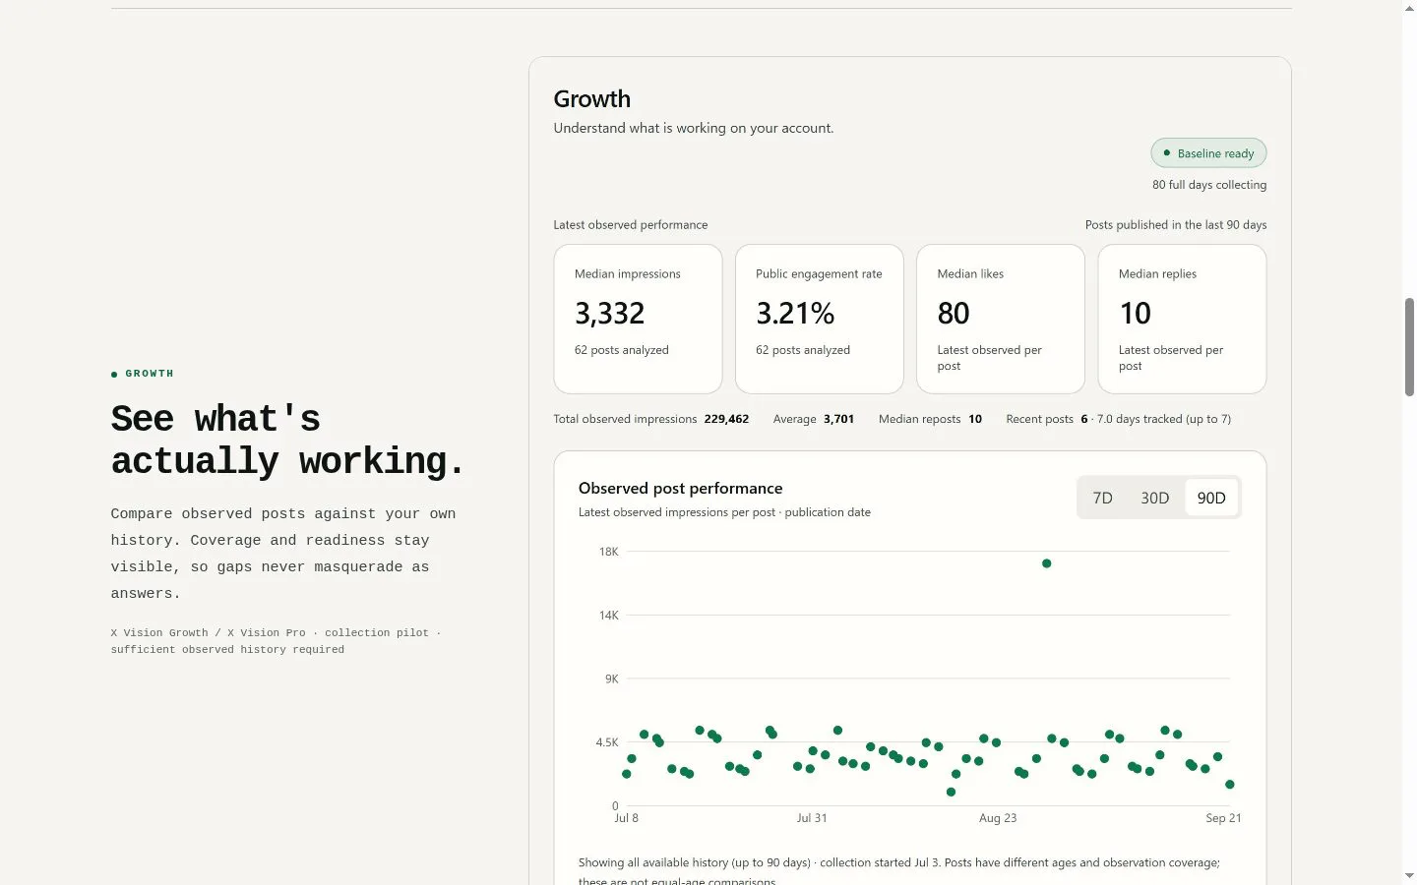Viewport: 1417px width, 885px height.
Task: Switch the chart to the 7D range
Action: [x=1102, y=498]
